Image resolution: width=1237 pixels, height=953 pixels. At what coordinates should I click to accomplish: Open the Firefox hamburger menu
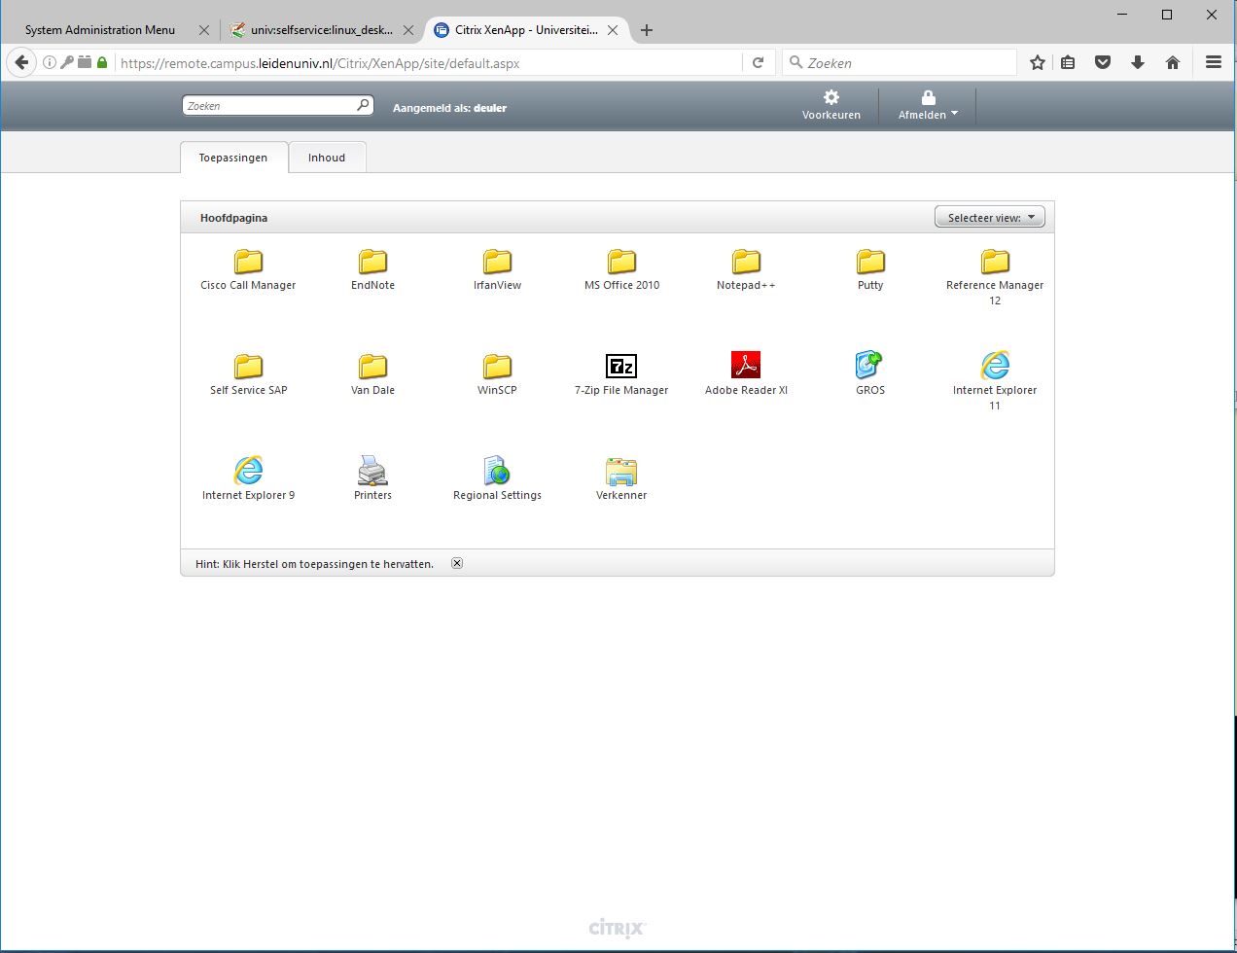click(x=1213, y=62)
